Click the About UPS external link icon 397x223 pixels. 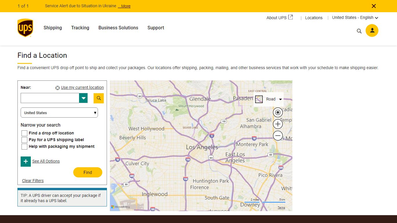point(291,17)
